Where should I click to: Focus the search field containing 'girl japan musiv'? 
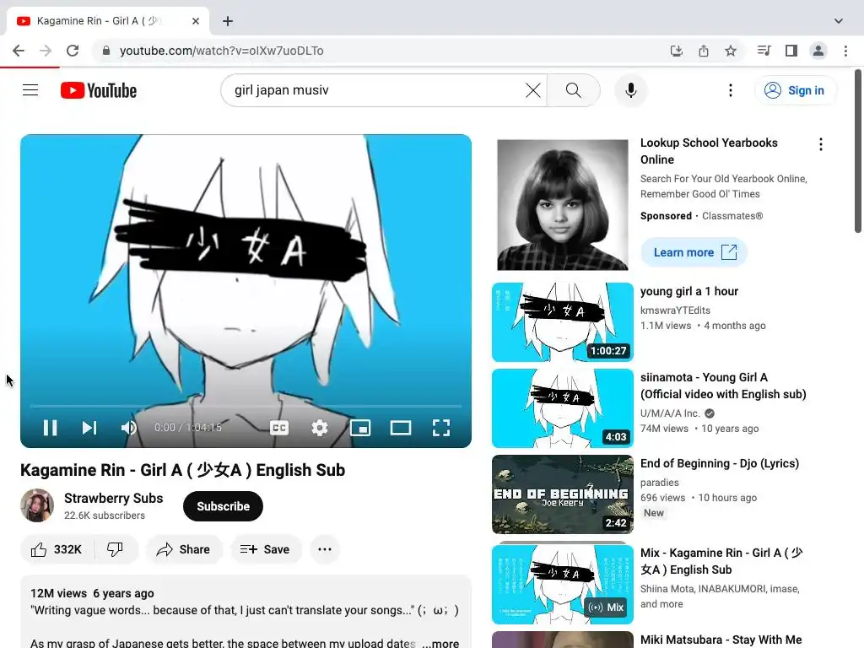click(375, 89)
